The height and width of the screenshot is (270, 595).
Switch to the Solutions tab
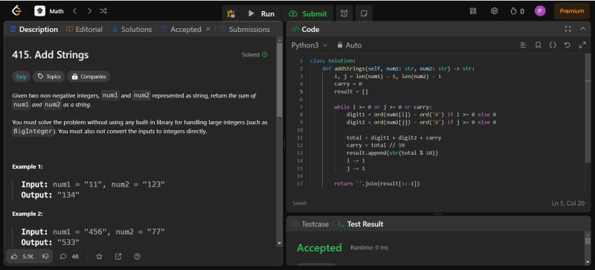point(132,29)
